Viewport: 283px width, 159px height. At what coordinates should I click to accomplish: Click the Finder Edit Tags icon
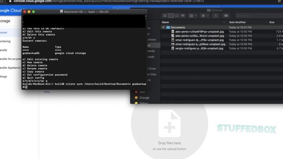click(226, 16)
